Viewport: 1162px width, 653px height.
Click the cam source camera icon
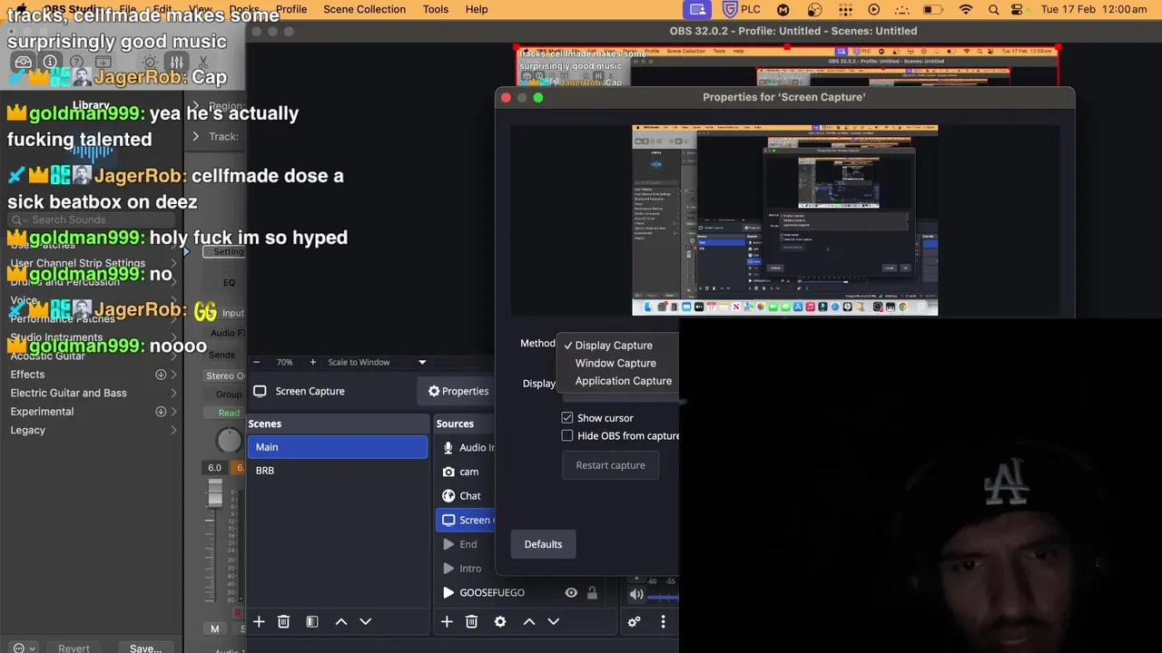(448, 472)
